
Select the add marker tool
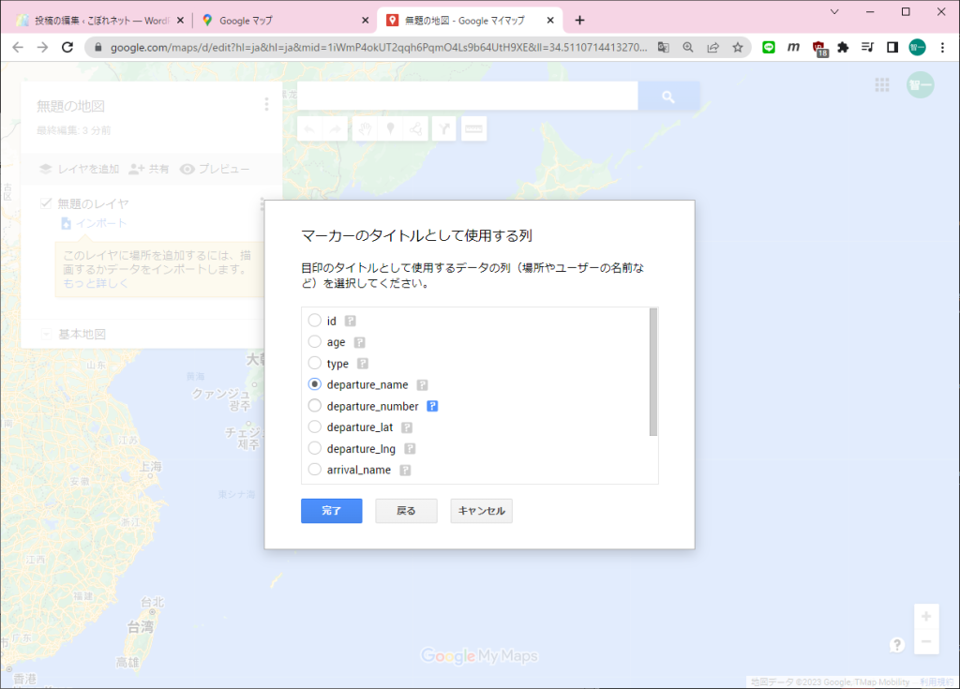[x=389, y=128]
